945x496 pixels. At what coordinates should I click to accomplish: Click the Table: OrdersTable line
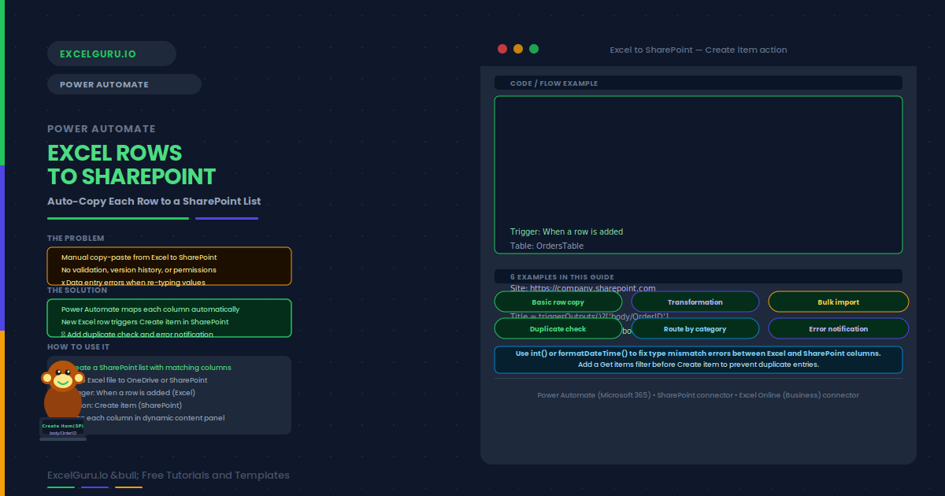[547, 246]
